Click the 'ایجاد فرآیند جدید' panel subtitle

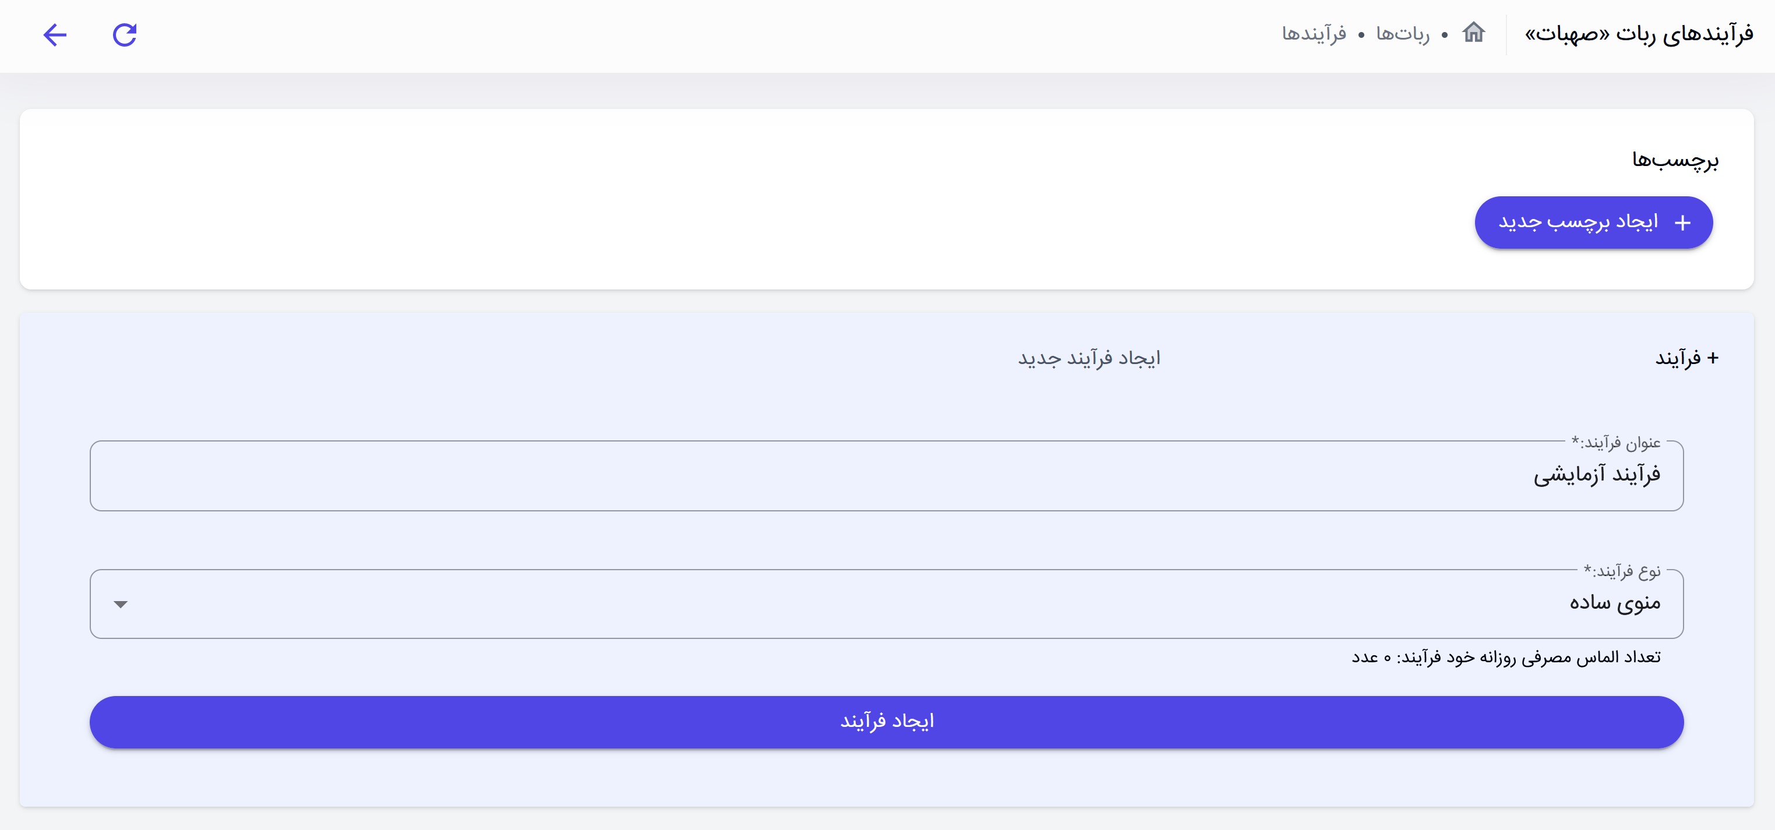(x=1089, y=358)
